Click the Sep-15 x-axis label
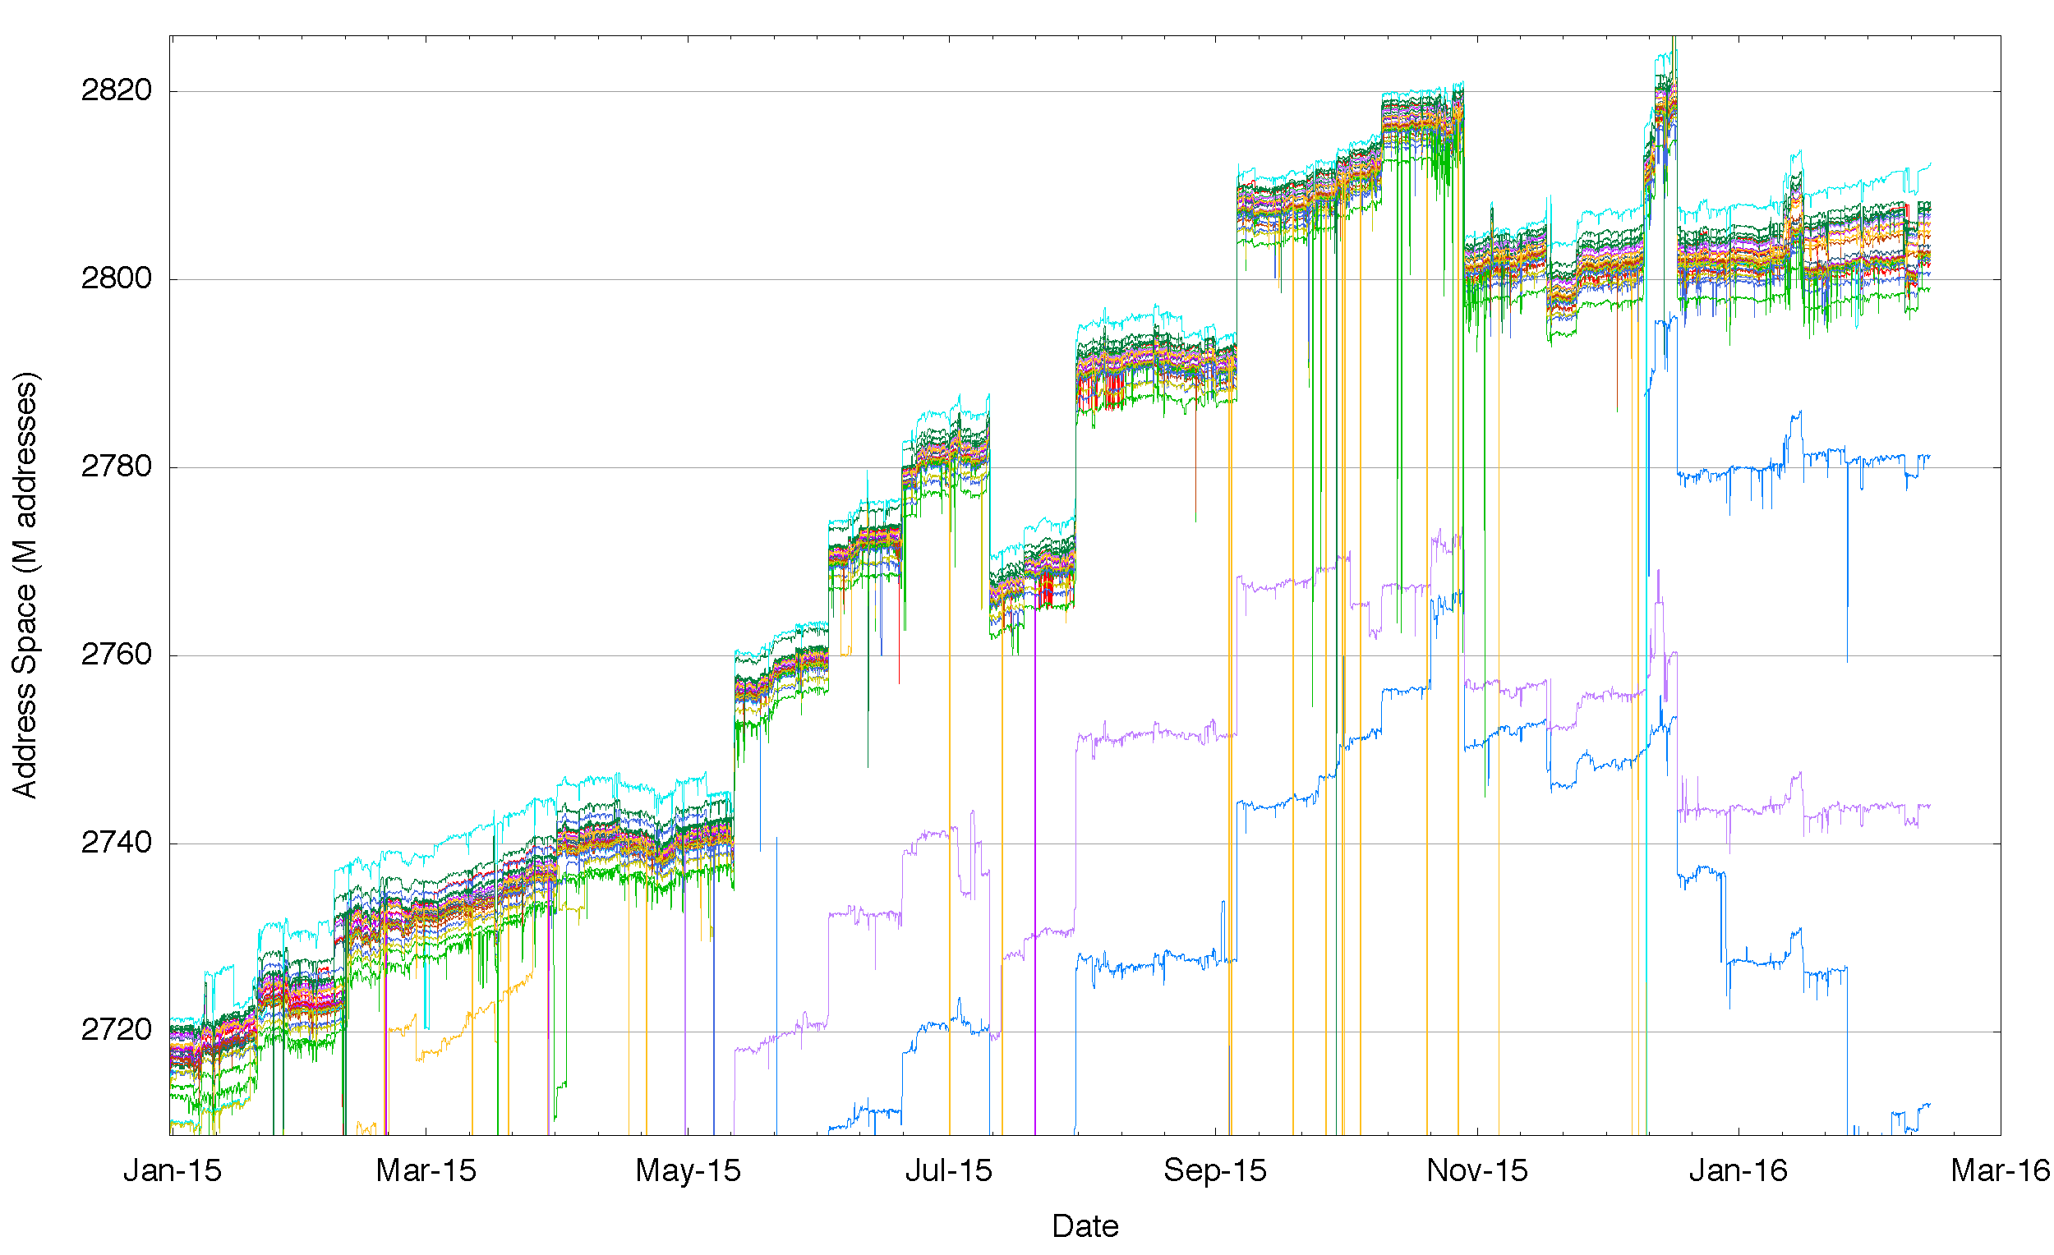Image resolution: width=2054 pixels, height=1255 pixels. click(1214, 1171)
